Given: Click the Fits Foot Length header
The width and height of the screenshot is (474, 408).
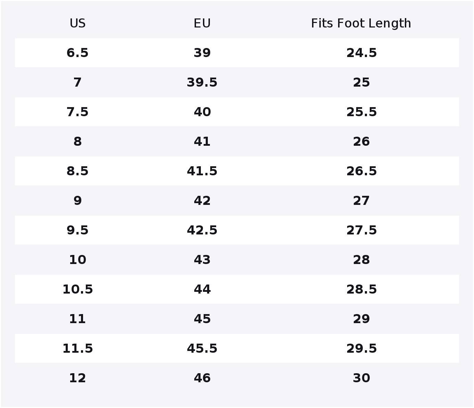Looking at the screenshot, I should [x=361, y=23].
